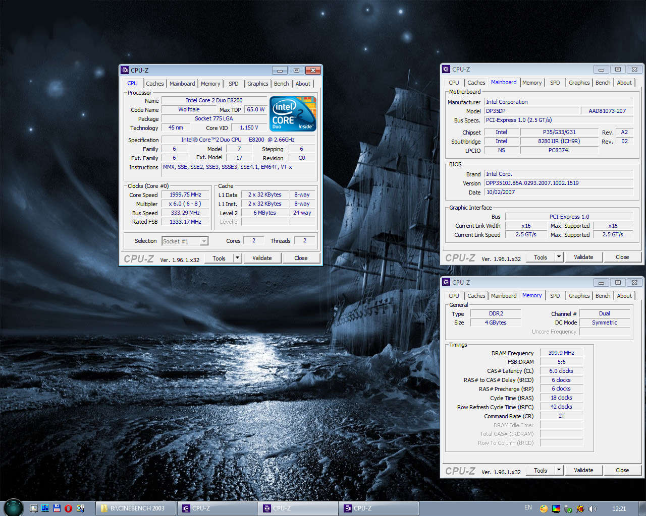Click the taskbar clock showing 12:21

click(x=619, y=509)
